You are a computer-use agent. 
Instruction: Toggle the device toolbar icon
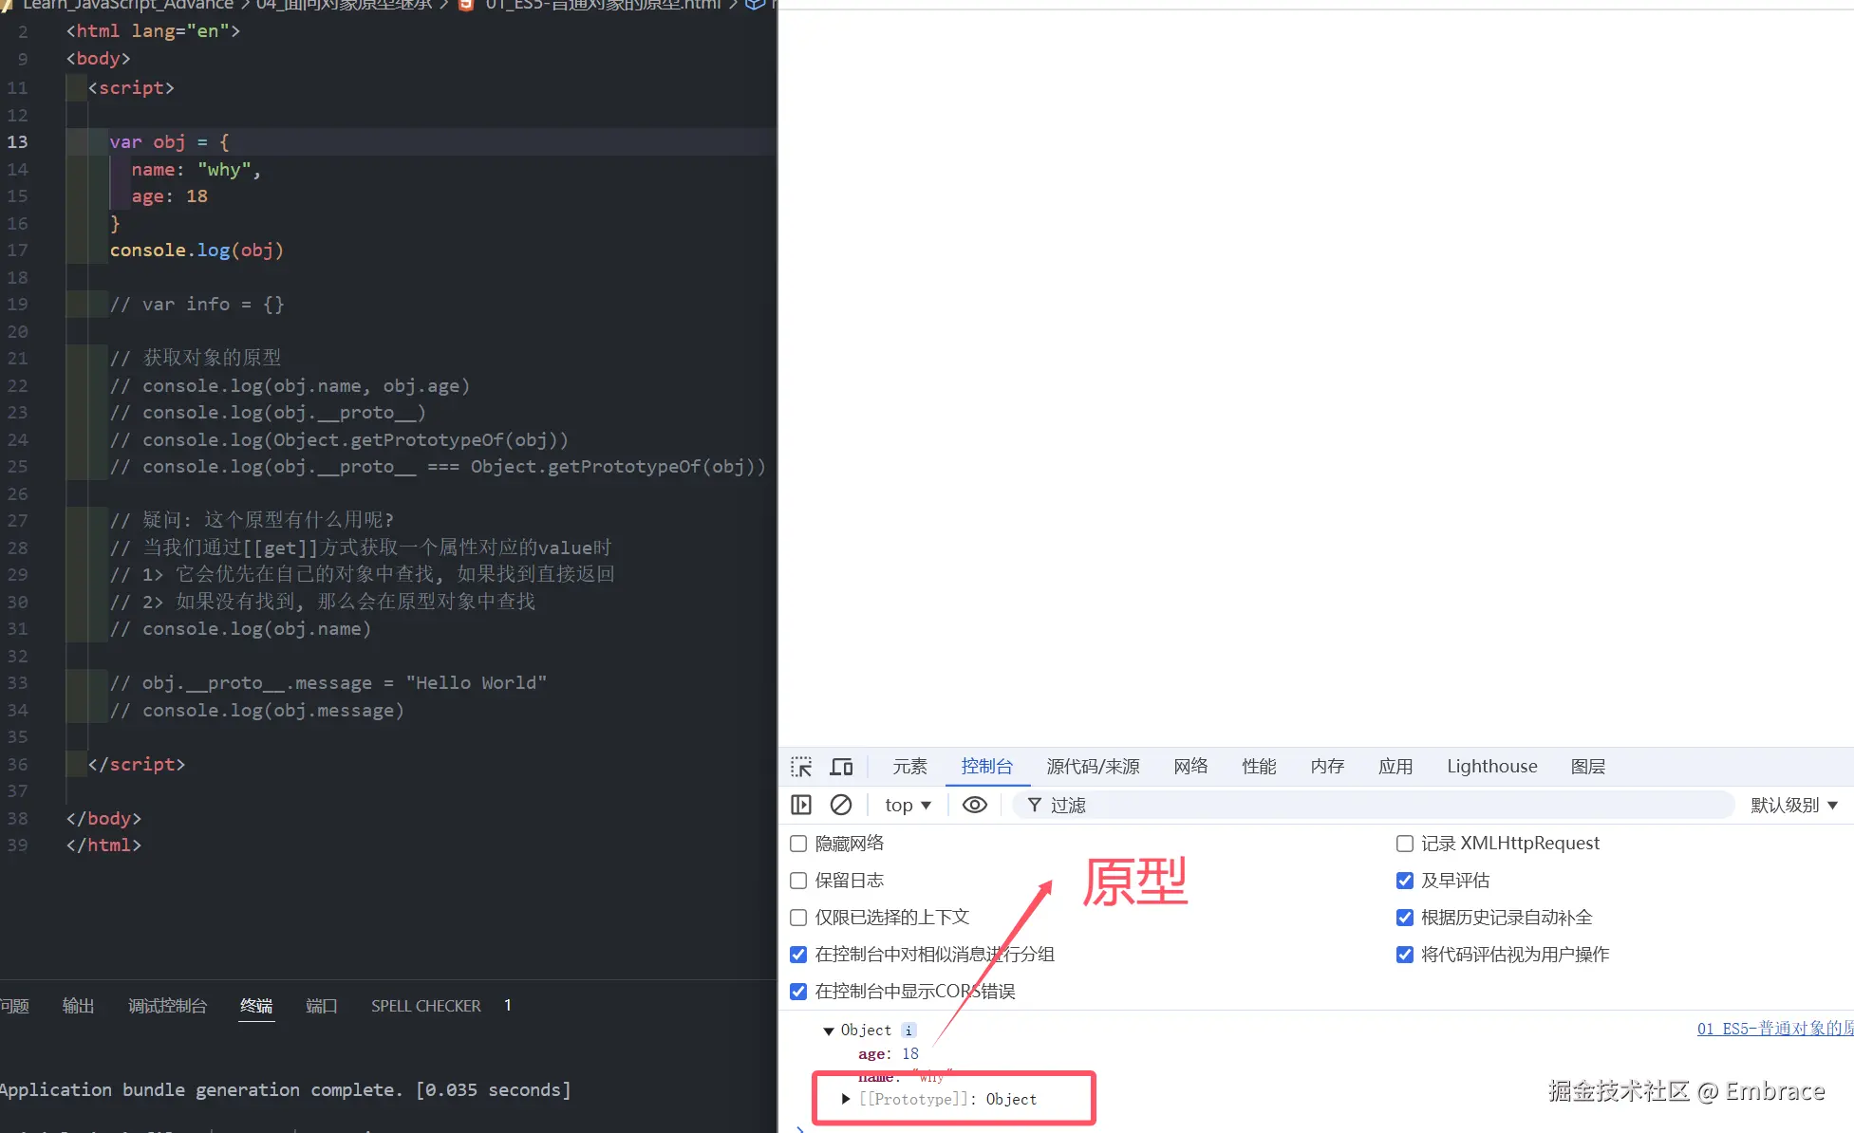coord(841,767)
